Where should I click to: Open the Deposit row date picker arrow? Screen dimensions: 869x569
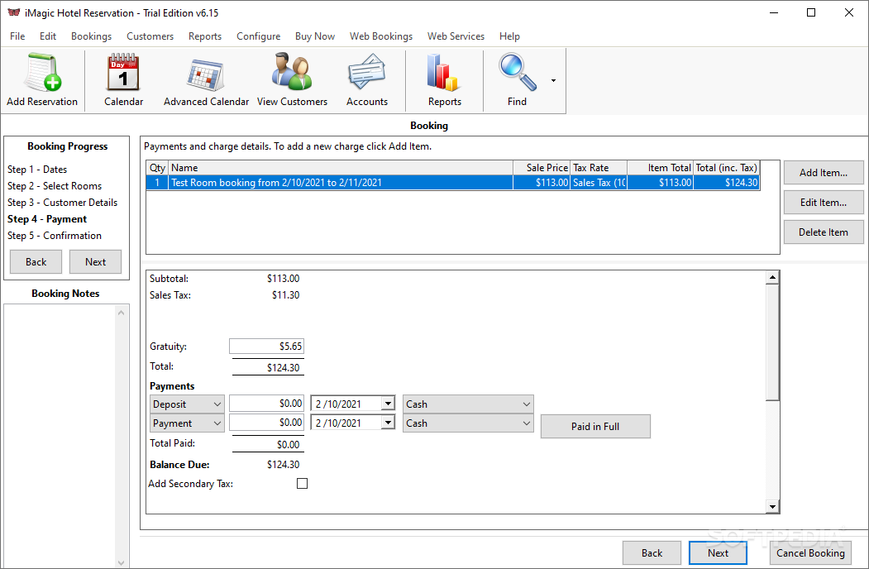click(389, 404)
